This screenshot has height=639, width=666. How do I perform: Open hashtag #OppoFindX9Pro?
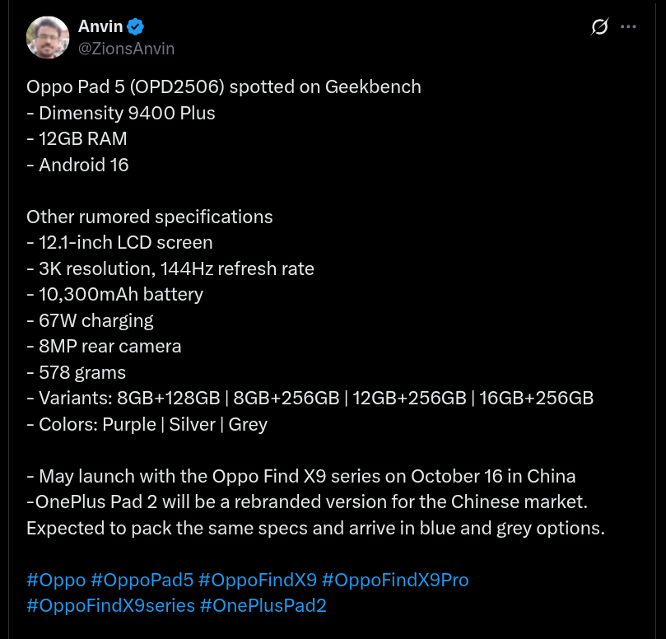click(x=395, y=580)
